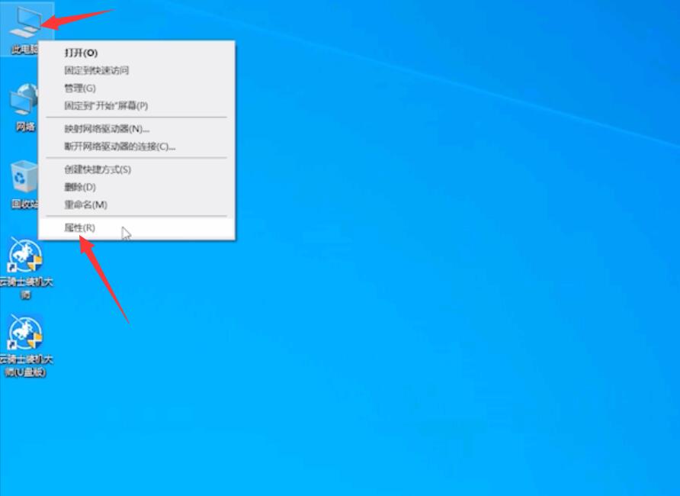Select the 云骑士装机大师(U盘版) desktop shortcut
The height and width of the screenshot is (496, 680).
[26, 346]
